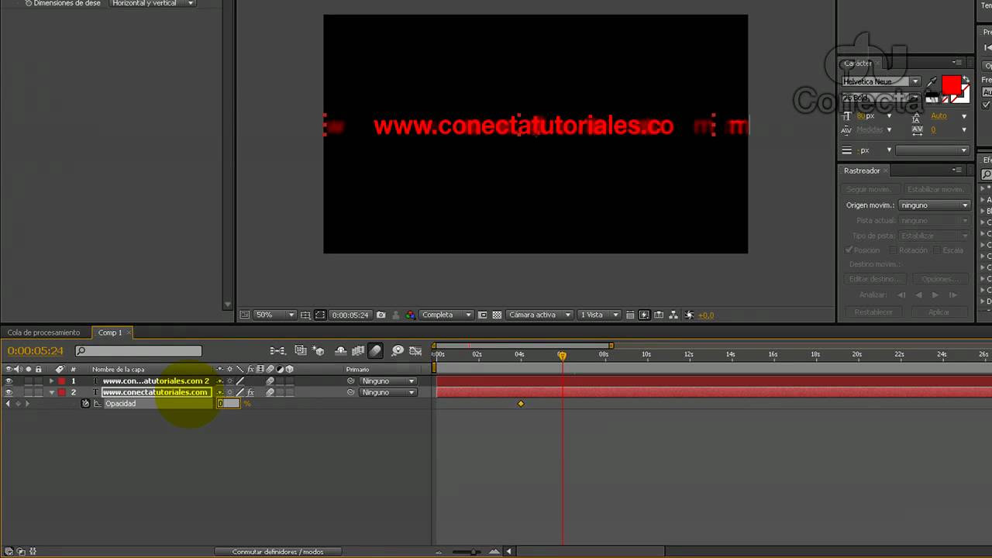This screenshot has height=558, width=992.
Task: Swap fill and stroke colors arrow
Action: click(966, 79)
